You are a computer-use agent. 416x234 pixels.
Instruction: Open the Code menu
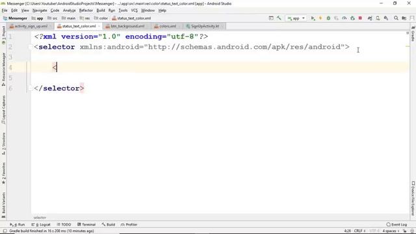[x=55, y=10]
